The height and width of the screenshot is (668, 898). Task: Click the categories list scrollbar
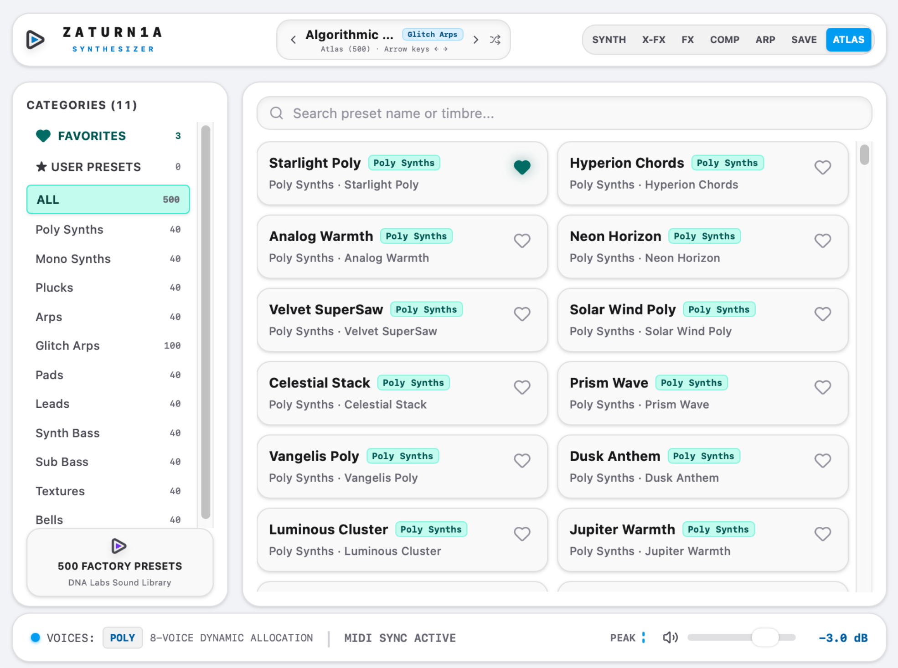tap(206, 322)
